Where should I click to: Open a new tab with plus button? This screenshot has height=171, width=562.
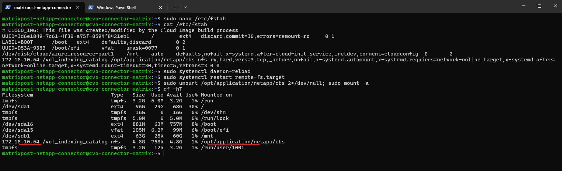point(175,7)
